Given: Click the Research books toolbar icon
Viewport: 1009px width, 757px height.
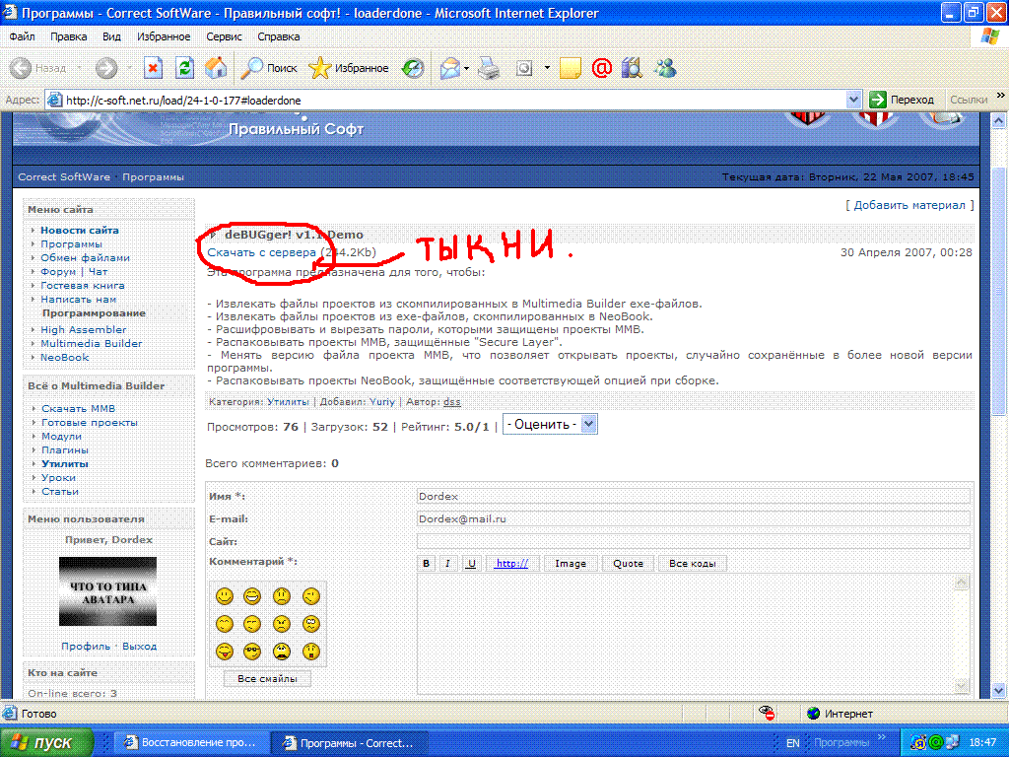Looking at the screenshot, I should [x=632, y=68].
